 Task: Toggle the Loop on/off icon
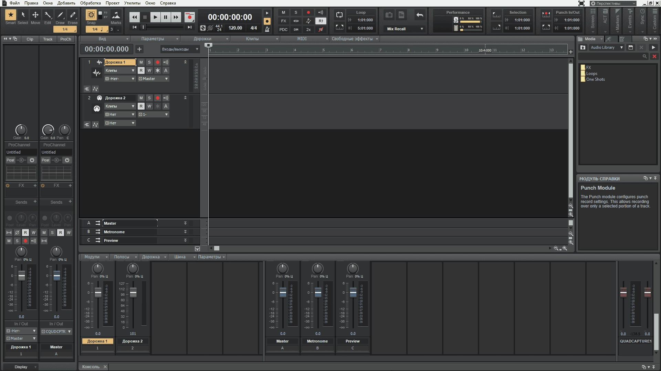coord(339,15)
